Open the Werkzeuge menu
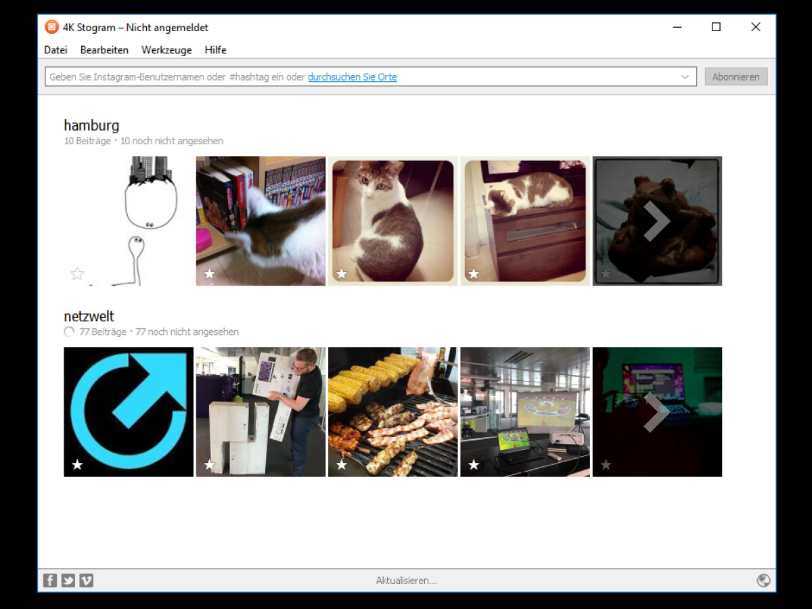 [x=166, y=49]
